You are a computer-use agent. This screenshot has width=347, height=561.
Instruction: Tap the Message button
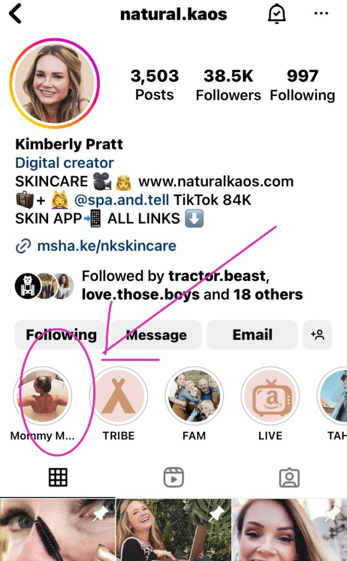click(x=156, y=335)
